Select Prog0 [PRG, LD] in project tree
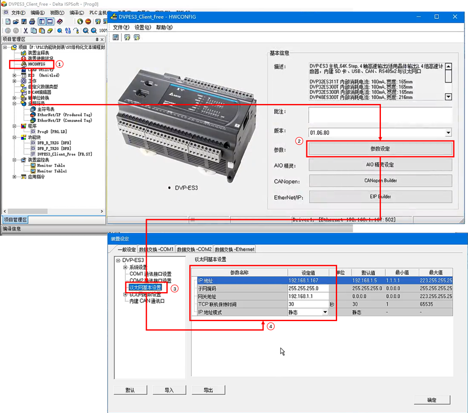This screenshot has height=413, width=468. pos(52,132)
